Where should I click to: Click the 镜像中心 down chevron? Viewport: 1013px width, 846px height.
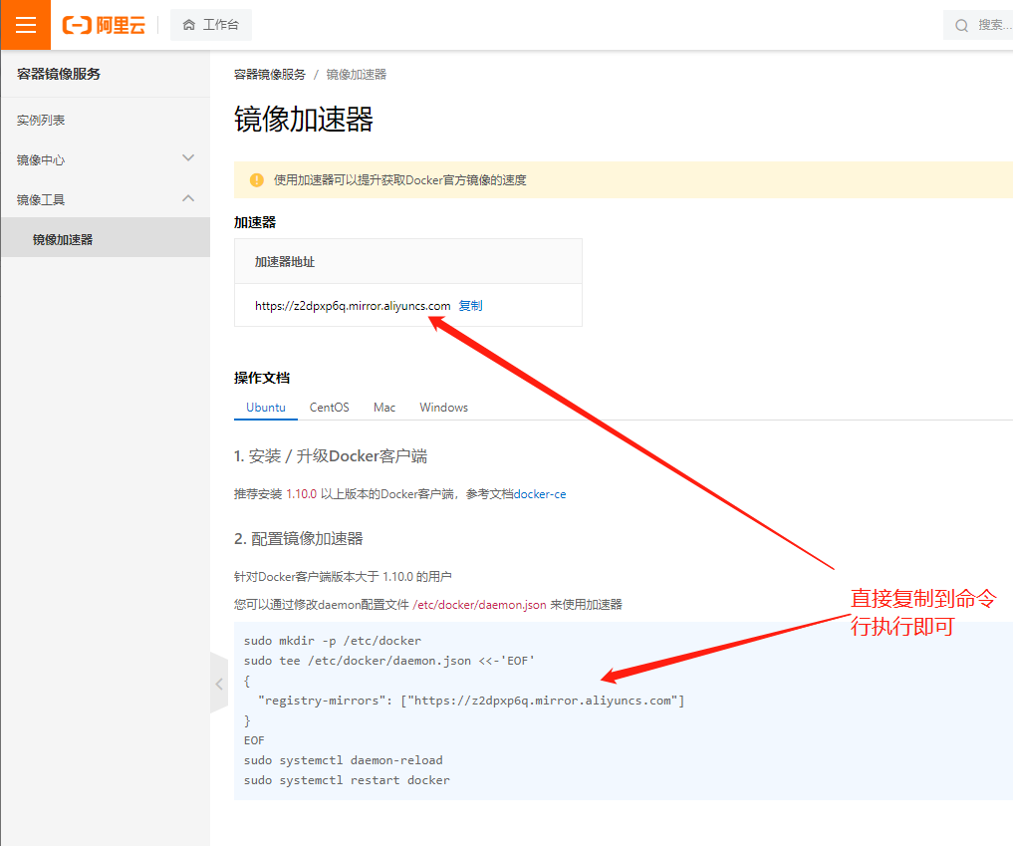(188, 158)
